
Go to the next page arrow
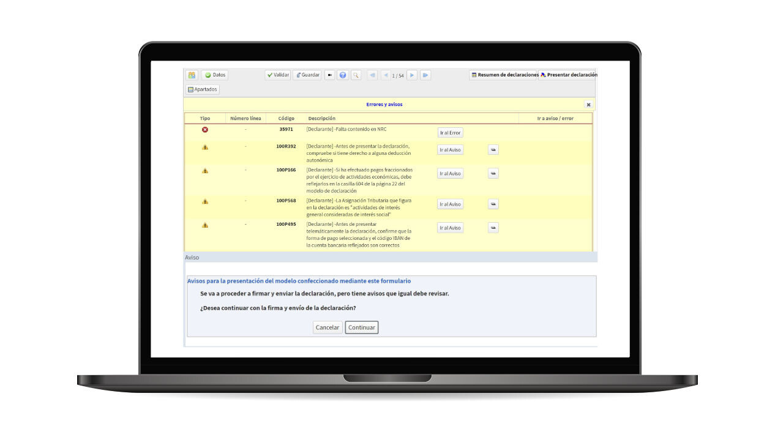(412, 75)
